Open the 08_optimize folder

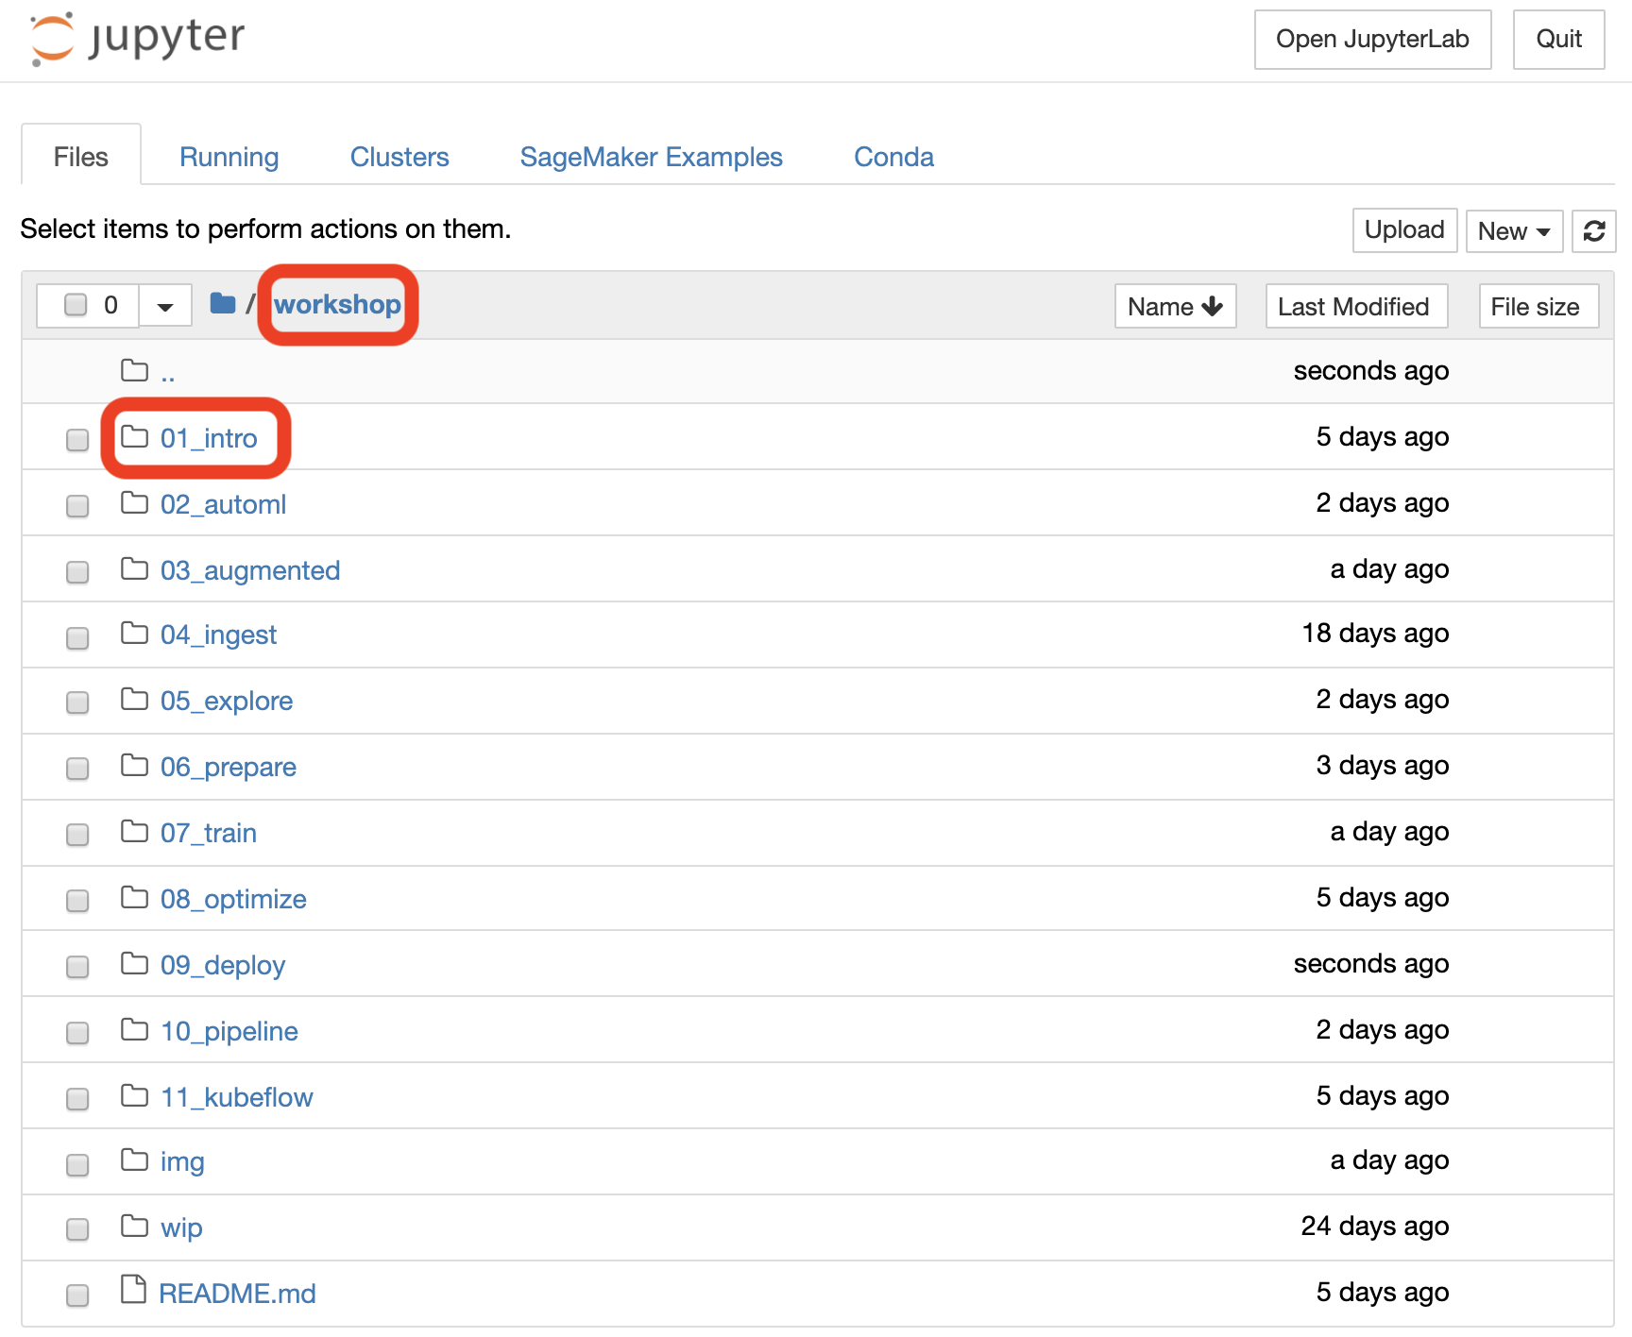pos(233,899)
